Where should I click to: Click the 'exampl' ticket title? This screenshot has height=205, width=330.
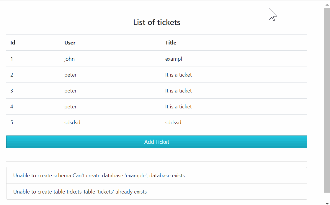click(174, 59)
